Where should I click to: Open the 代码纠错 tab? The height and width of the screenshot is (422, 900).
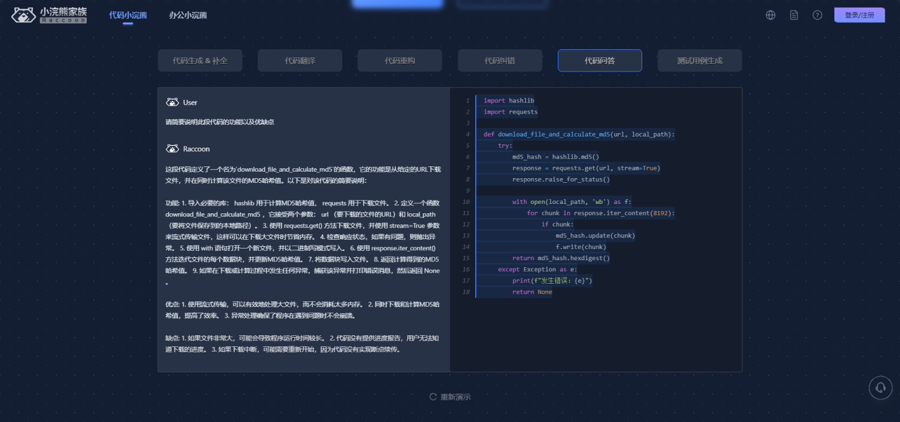tap(500, 60)
